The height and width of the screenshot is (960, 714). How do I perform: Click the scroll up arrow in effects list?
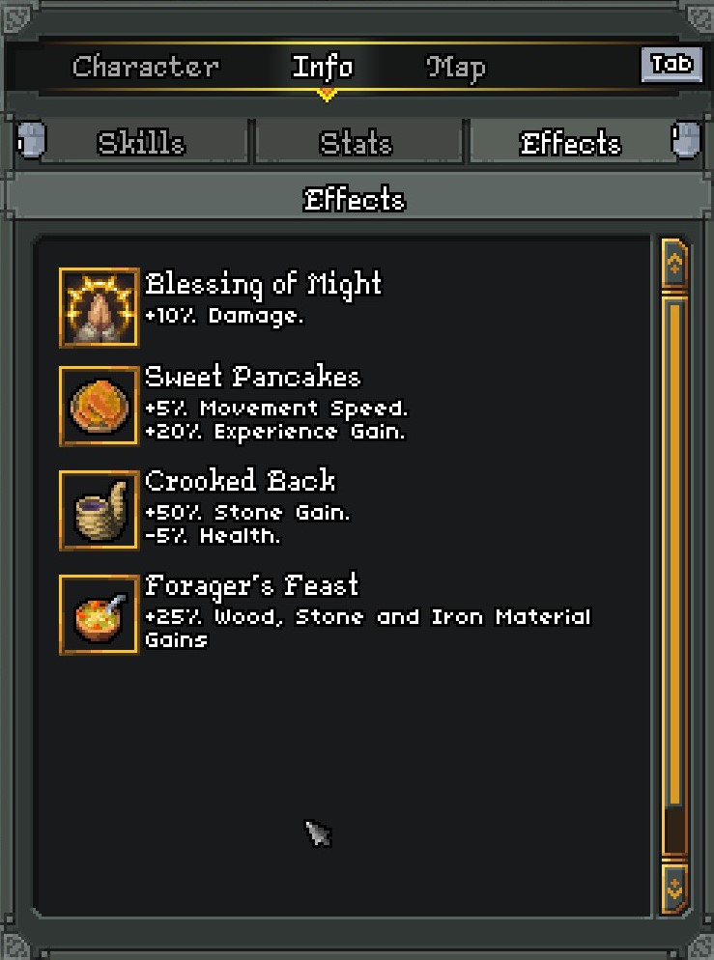674,264
